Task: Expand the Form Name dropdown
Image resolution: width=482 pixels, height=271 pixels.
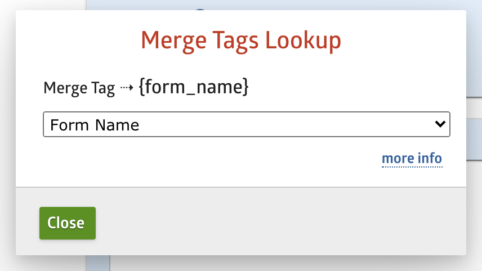Action: coord(246,124)
